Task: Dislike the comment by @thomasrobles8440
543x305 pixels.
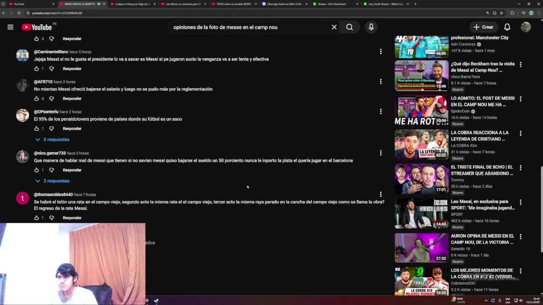Action: pos(51,218)
